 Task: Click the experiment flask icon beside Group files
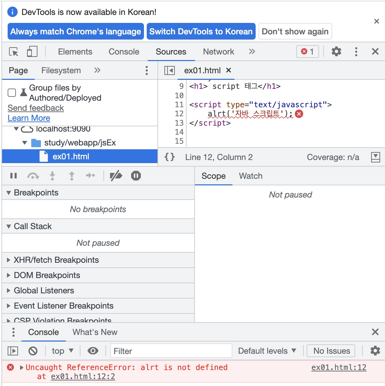[24, 93]
